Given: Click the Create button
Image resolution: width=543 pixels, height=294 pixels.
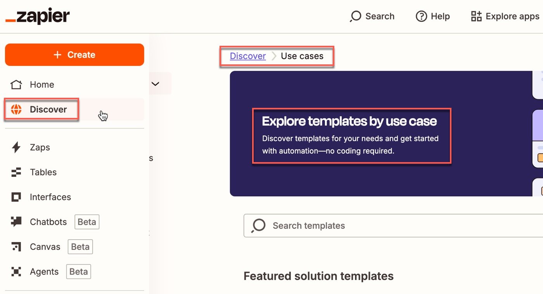Looking at the screenshot, I should pos(74,55).
